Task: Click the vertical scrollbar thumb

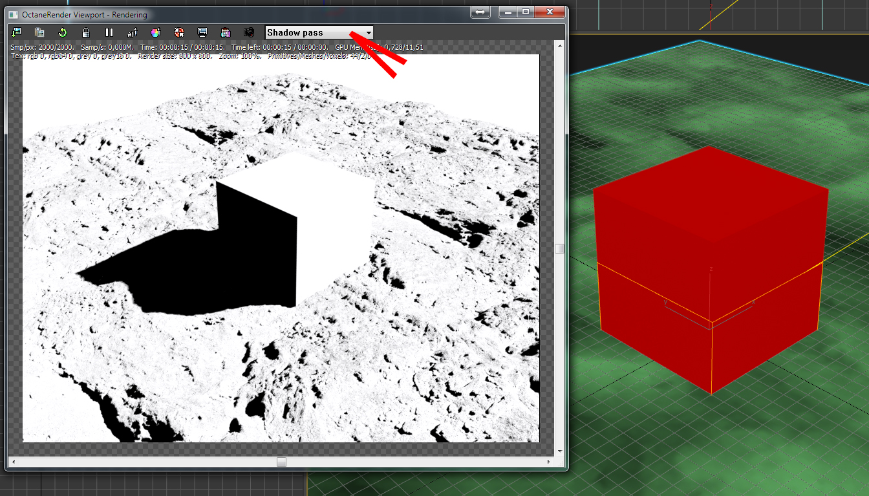Action: pos(560,248)
